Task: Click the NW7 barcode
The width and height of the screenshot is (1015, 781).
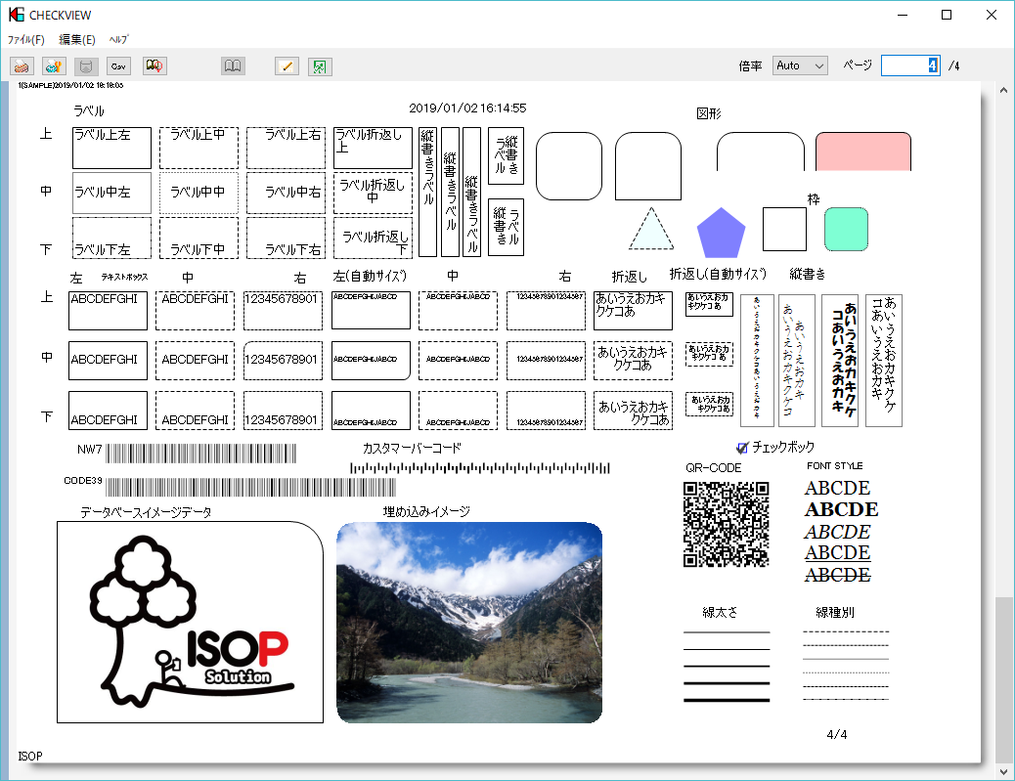Action: [200, 454]
